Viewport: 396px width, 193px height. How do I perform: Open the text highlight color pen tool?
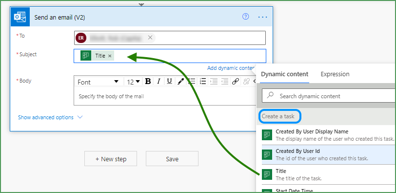point(180,82)
